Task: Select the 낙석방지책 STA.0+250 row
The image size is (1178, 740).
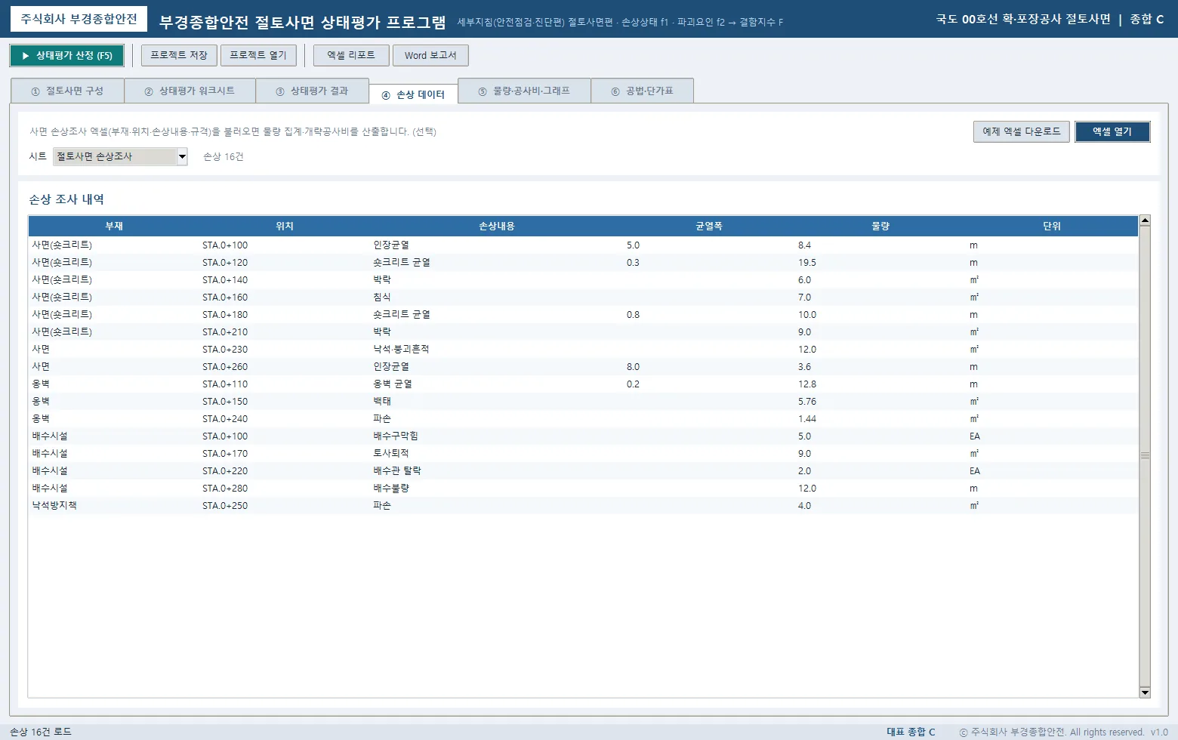Action: coord(583,506)
